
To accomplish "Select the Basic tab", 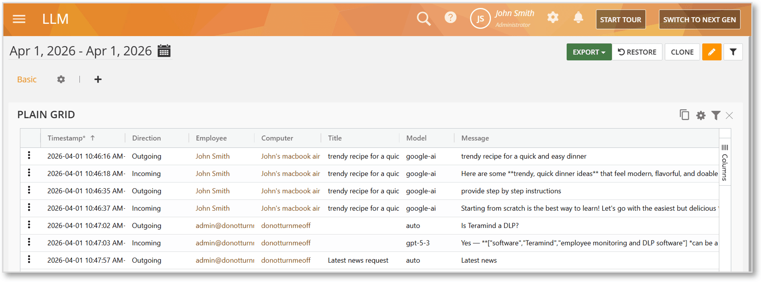I will (27, 80).
